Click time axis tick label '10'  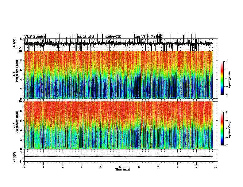pos(216,167)
